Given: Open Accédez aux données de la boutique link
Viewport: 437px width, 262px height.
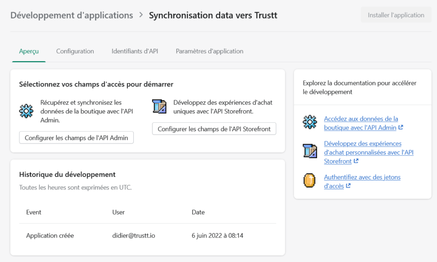Looking at the screenshot, I should 361,123.
